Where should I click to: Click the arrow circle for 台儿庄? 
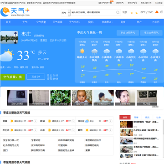pos(111,121)
